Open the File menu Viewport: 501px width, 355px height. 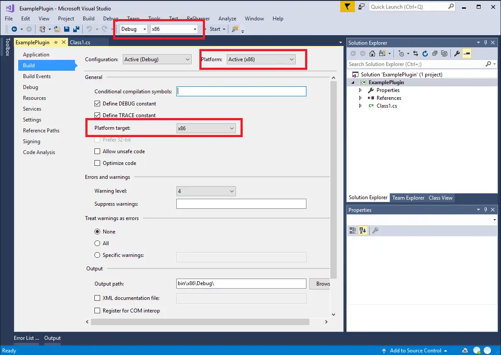tap(9, 19)
